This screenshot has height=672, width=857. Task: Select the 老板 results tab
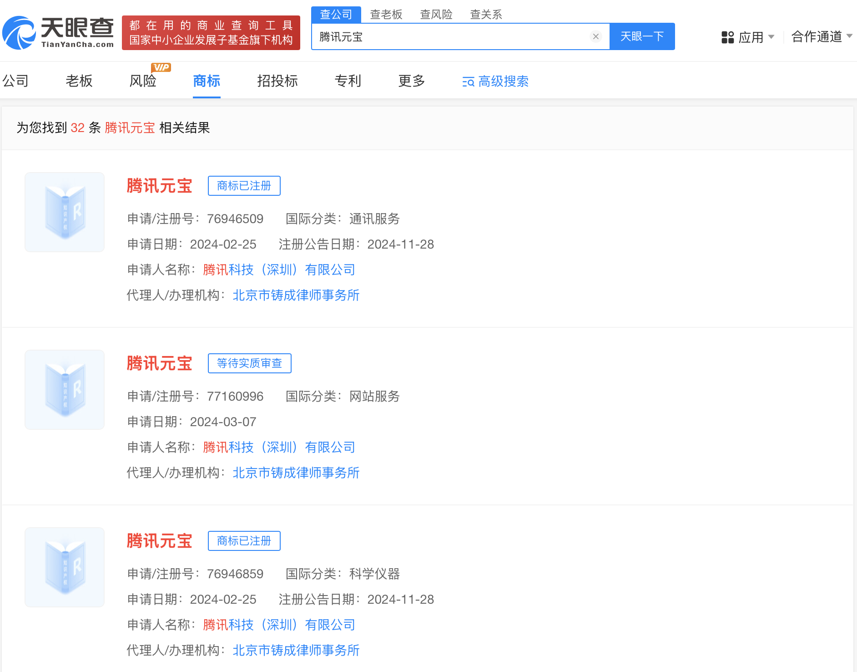click(x=79, y=81)
